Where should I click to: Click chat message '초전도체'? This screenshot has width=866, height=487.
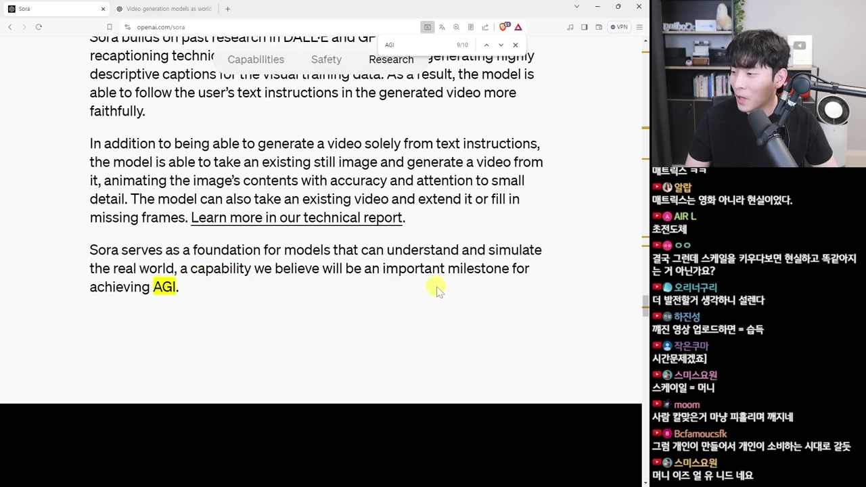pos(669,229)
